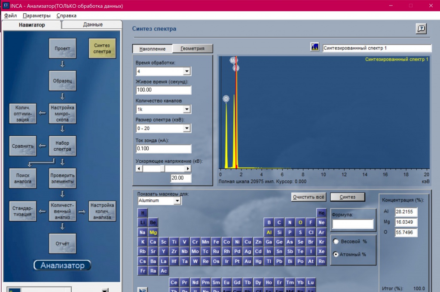
Task: Open the Показать маркеры для Aluminum dropdown
Action: pos(177,201)
